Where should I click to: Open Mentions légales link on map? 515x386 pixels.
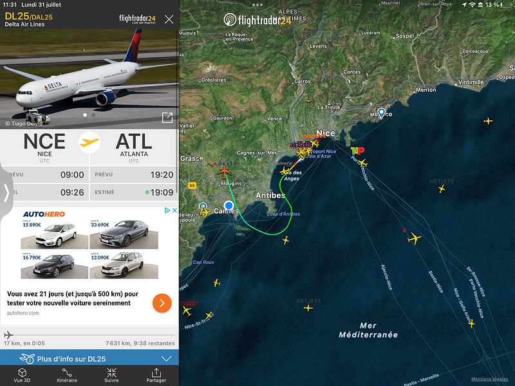pos(489,379)
